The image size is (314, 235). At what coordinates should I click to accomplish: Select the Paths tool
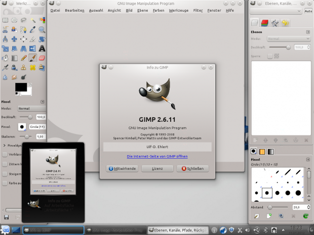point(23,30)
